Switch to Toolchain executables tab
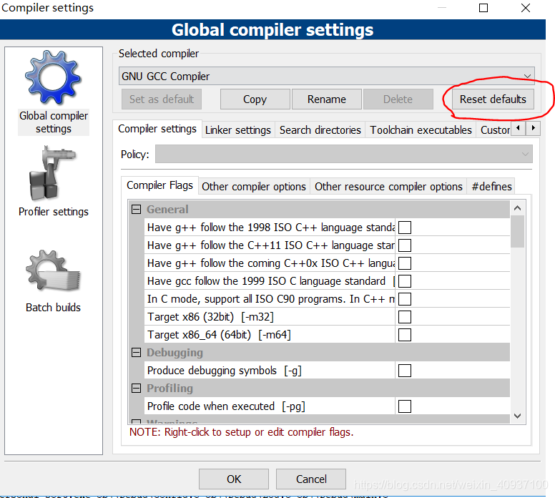 [x=421, y=130]
